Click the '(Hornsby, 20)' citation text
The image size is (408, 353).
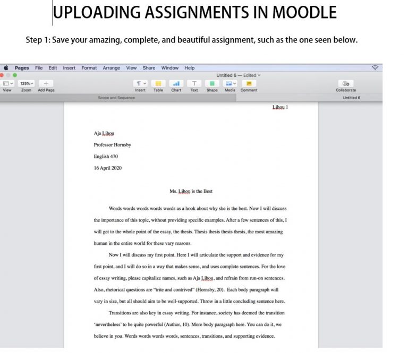[x=210, y=290]
